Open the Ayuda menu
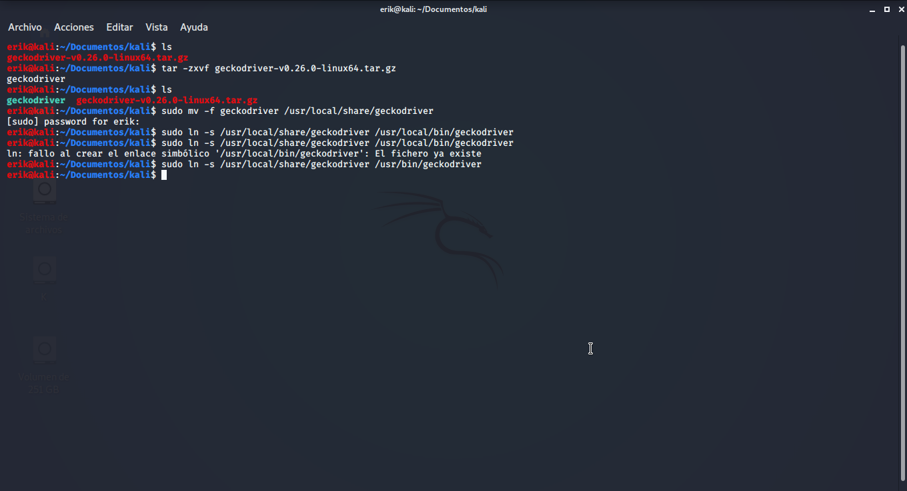 coord(194,27)
